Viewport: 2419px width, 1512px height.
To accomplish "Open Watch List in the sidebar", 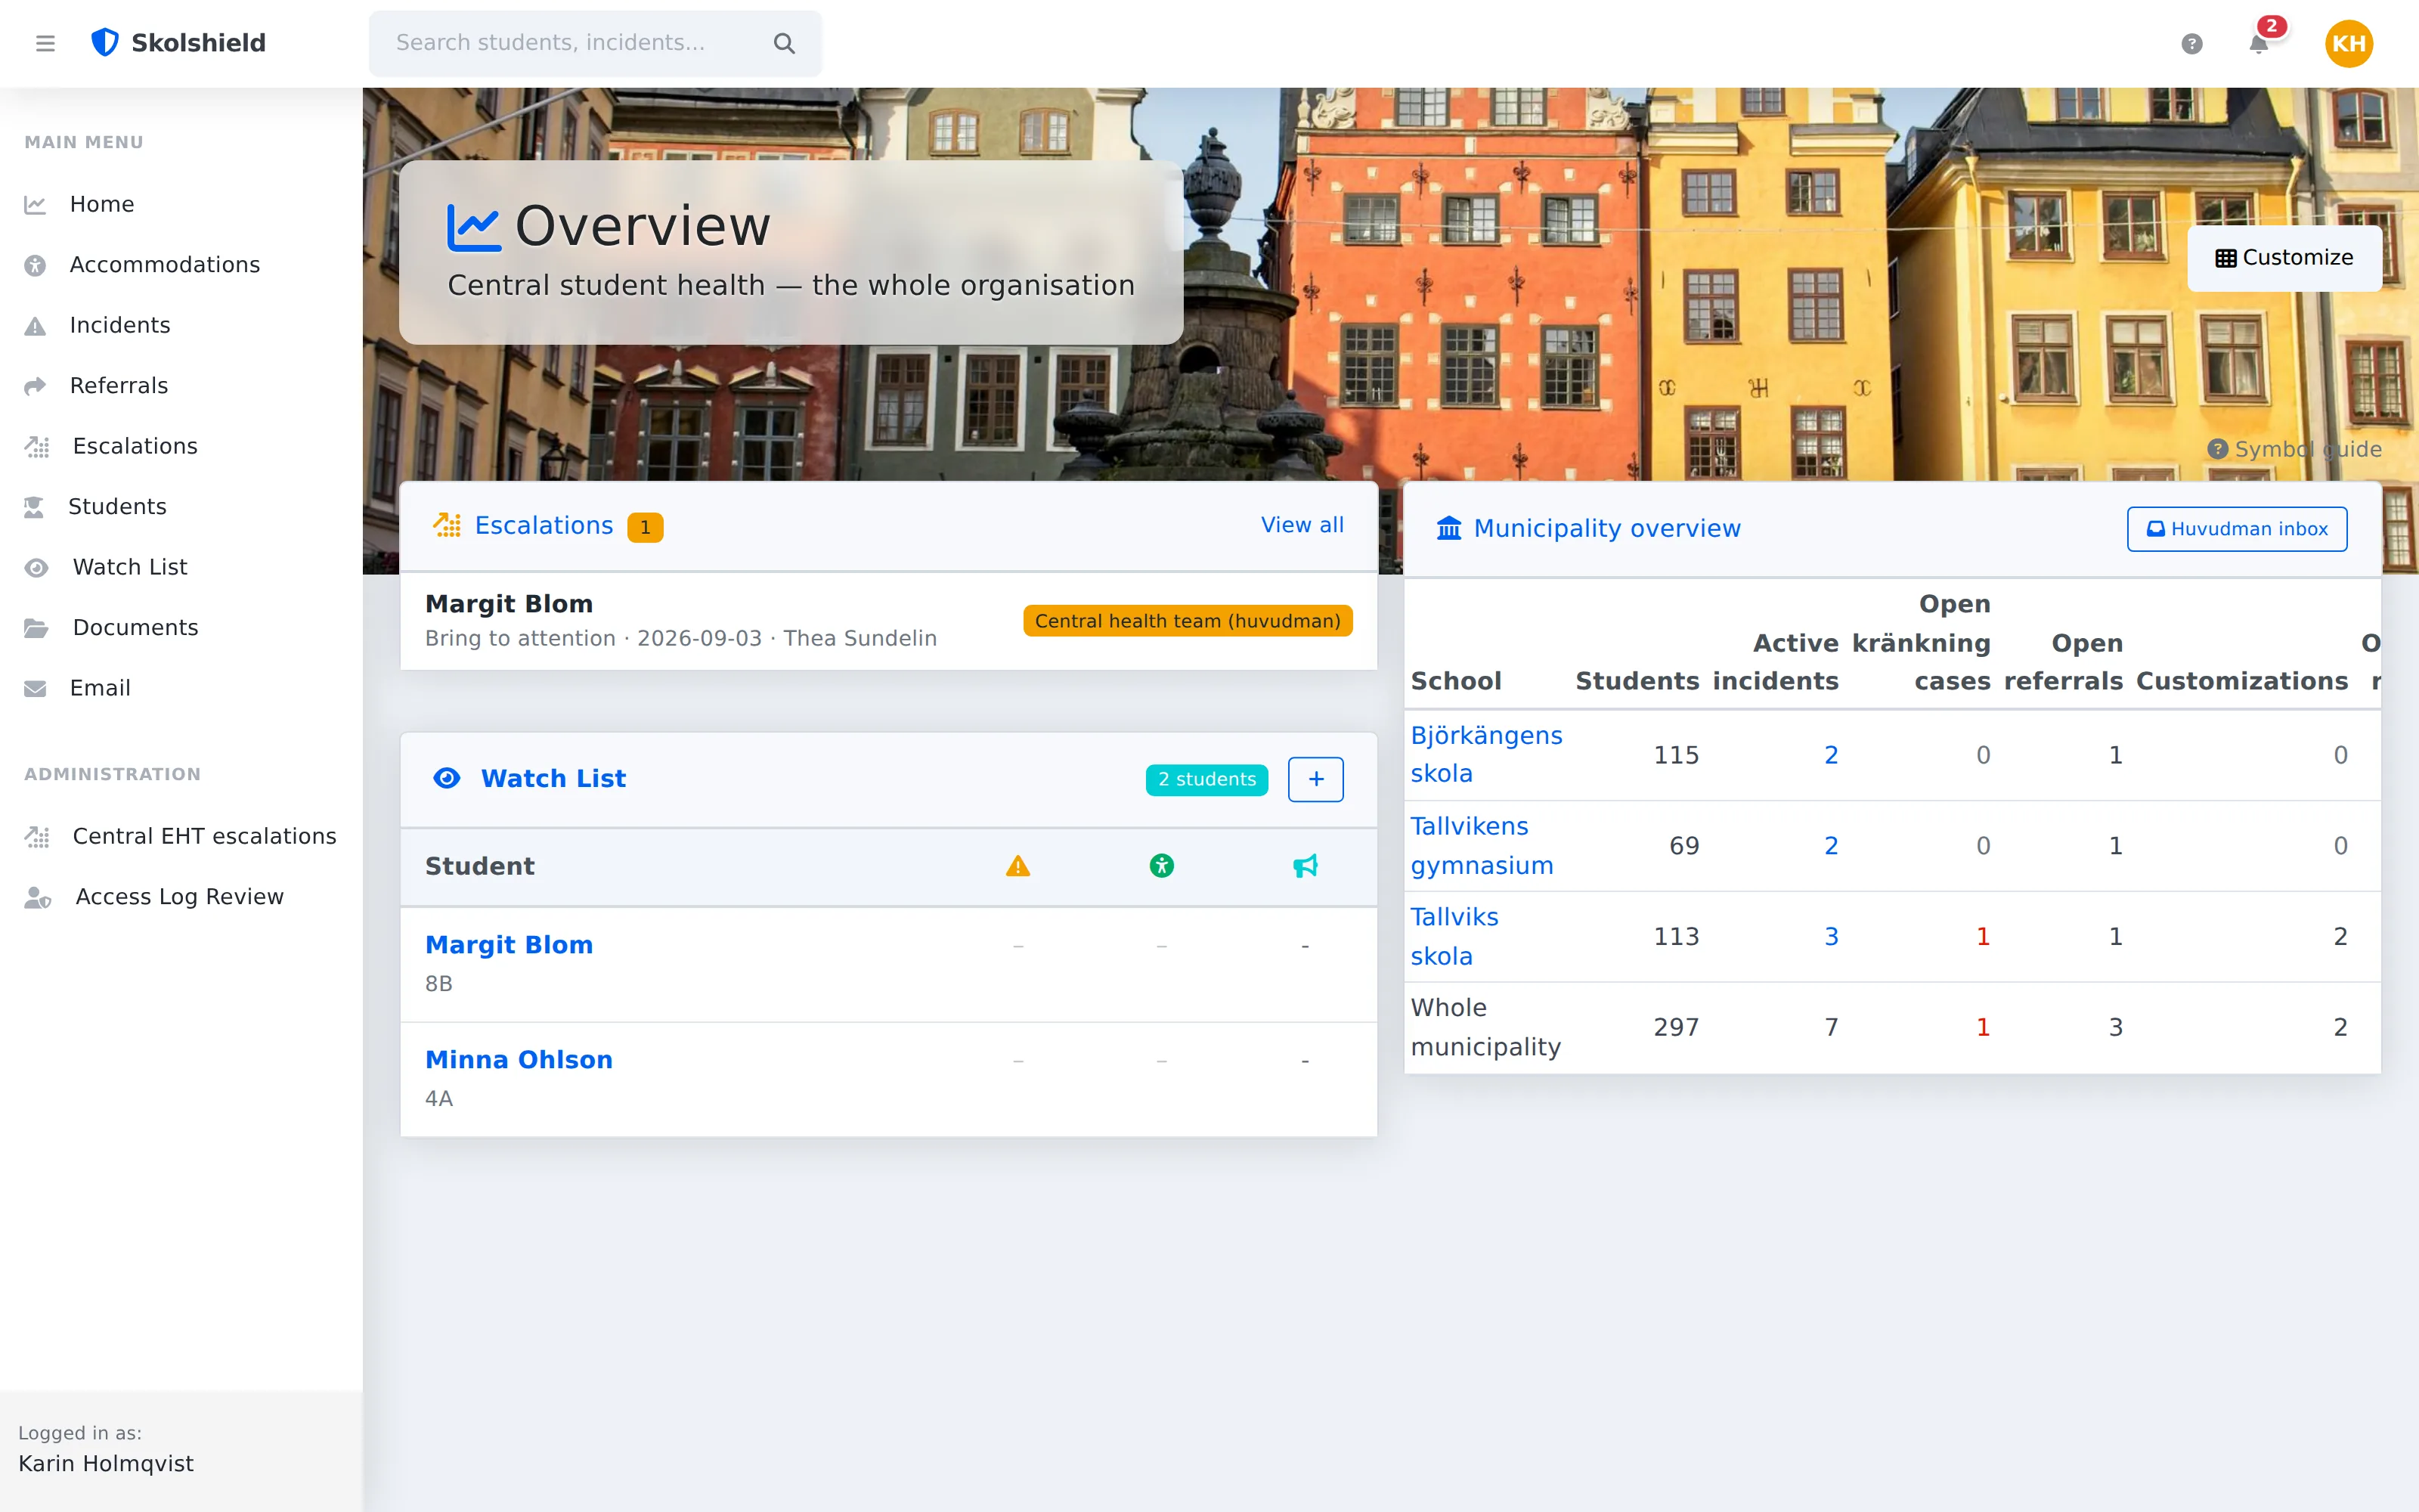I will [181, 567].
